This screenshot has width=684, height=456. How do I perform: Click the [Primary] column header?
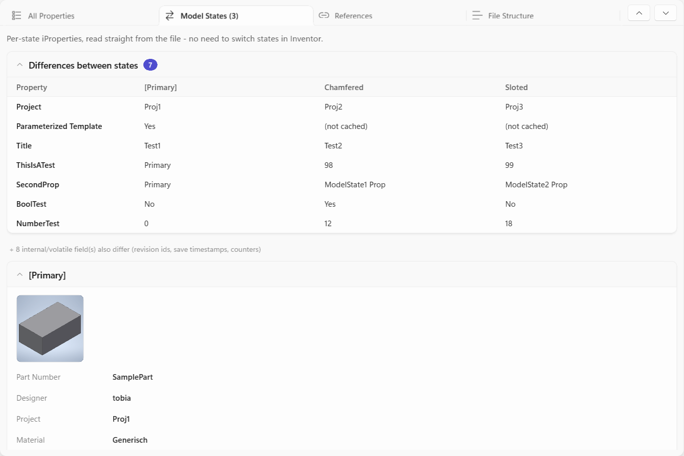(161, 88)
